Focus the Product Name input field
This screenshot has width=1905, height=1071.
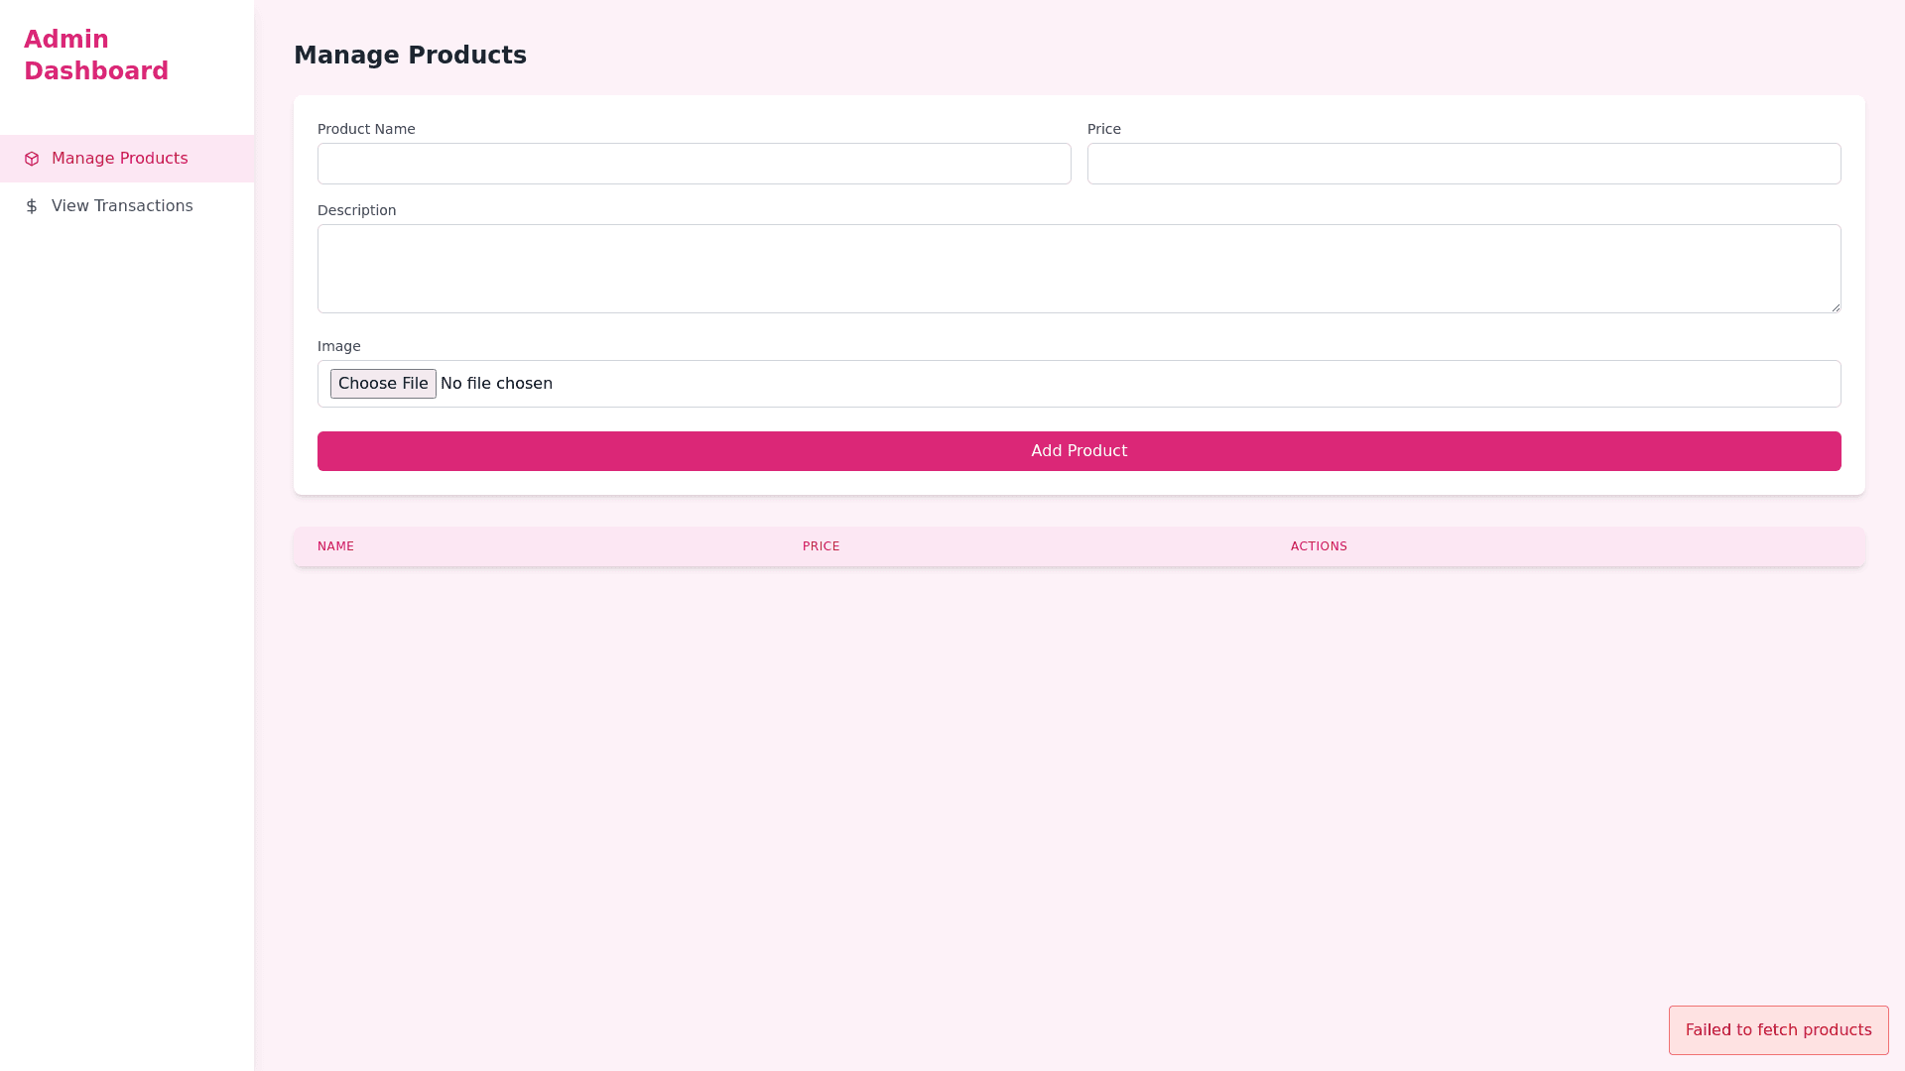694,164
